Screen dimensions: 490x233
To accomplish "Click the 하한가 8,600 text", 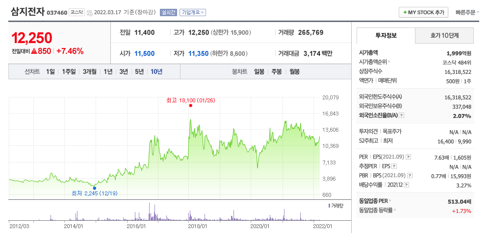I will pyautogui.click(x=229, y=54).
